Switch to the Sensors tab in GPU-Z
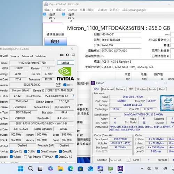 [15, 56]
